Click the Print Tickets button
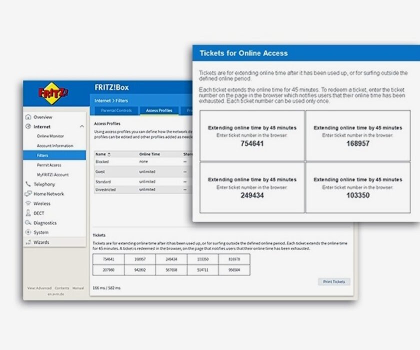 pyautogui.click(x=334, y=281)
